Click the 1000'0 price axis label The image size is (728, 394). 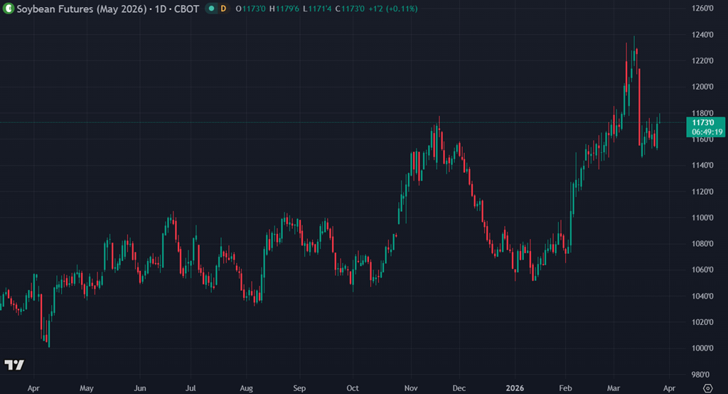703,348
